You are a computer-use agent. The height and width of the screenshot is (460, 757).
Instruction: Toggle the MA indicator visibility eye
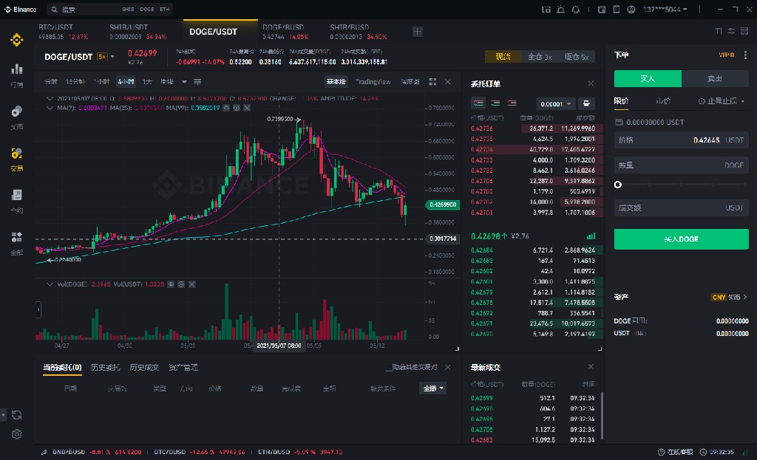pos(226,108)
